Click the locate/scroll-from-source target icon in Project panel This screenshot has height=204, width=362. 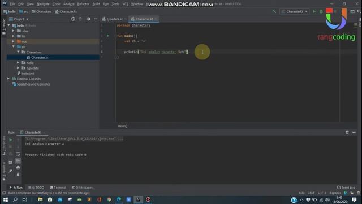73,19
